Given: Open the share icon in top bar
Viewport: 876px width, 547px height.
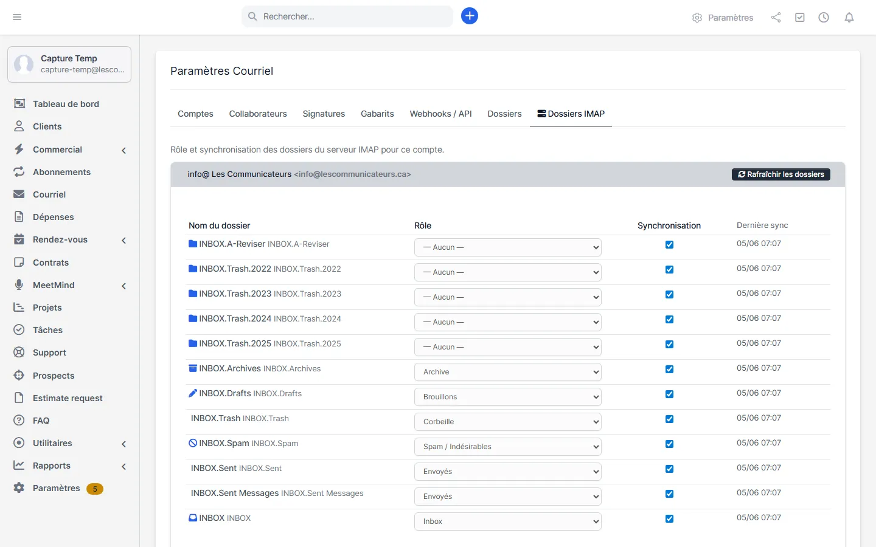Looking at the screenshot, I should click(776, 18).
